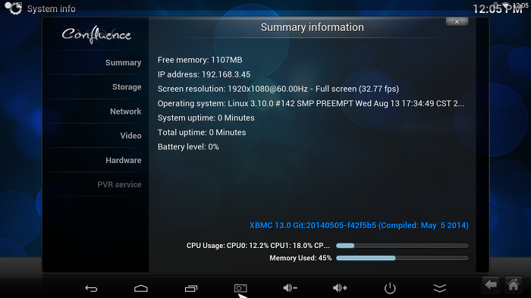This screenshot has width=531, height=298.
Task: Select 'Total uptime: 0 Minutes' text
Action: [x=202, y=133]
